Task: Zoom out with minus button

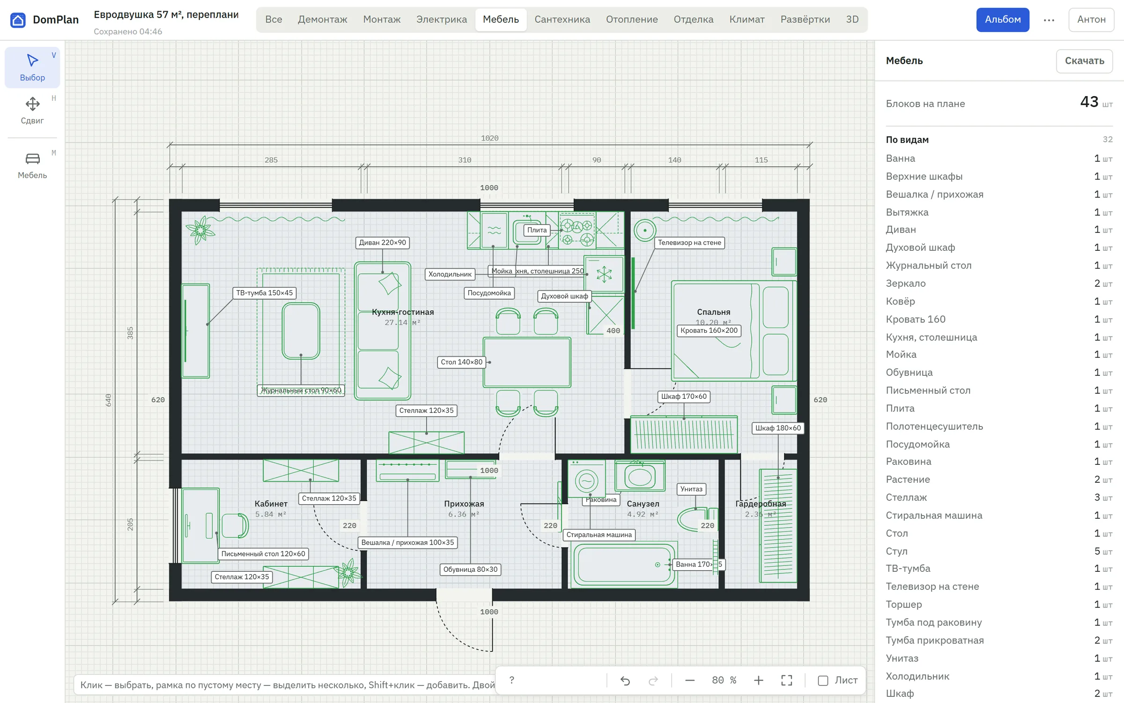Action: pos(689,681)
